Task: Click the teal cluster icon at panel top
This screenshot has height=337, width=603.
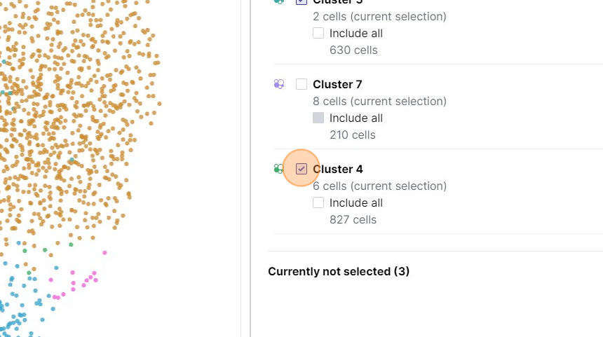Action: tap(279, 2)
